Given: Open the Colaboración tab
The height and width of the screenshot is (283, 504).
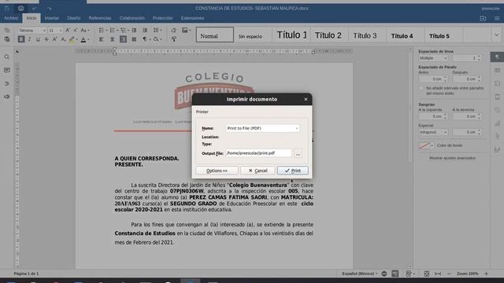Looking at the screenshot, I should 132,18.
